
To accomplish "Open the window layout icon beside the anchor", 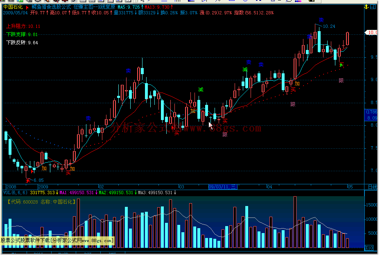I will (x=373, y=7).
